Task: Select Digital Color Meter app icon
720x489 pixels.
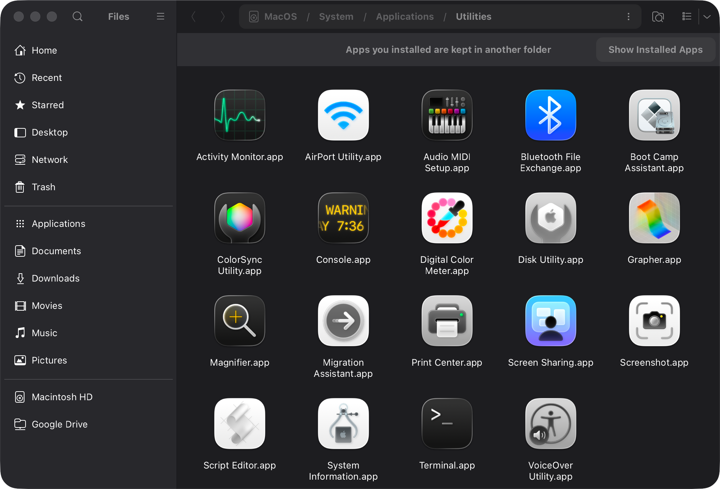Action: (447, 218)
